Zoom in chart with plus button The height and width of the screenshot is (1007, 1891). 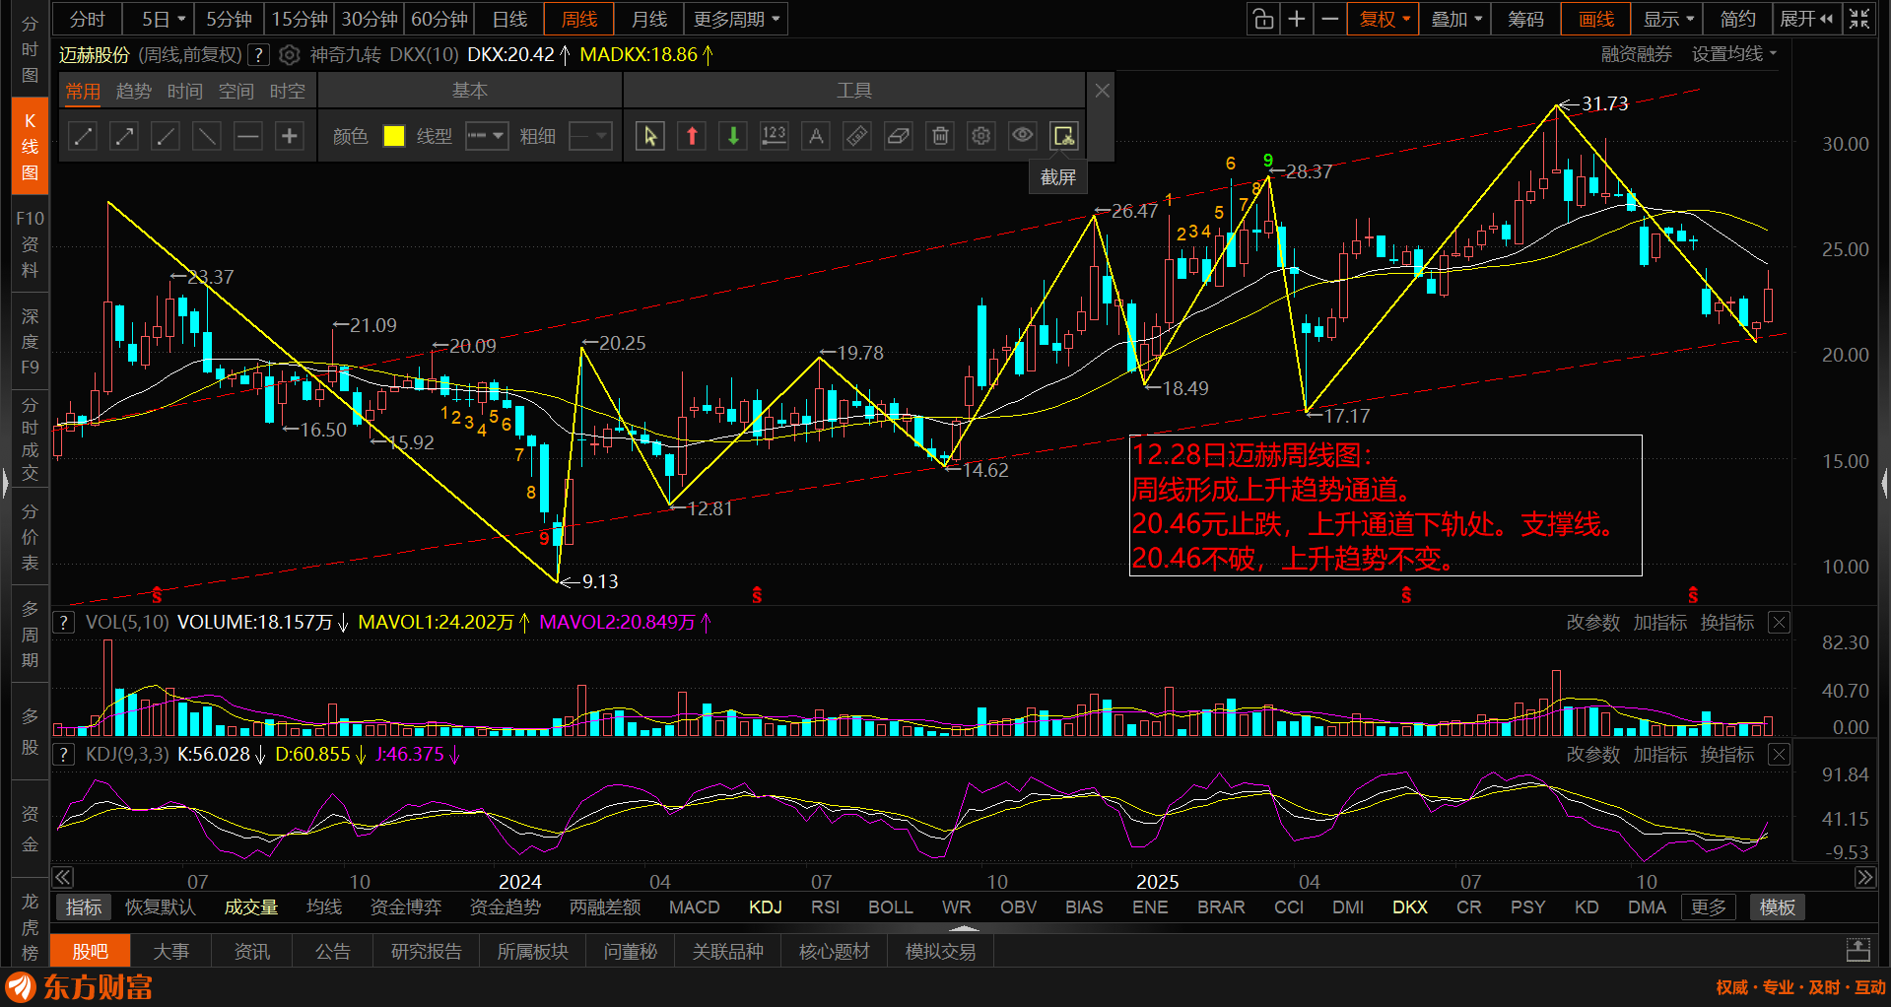(1297, 19)
